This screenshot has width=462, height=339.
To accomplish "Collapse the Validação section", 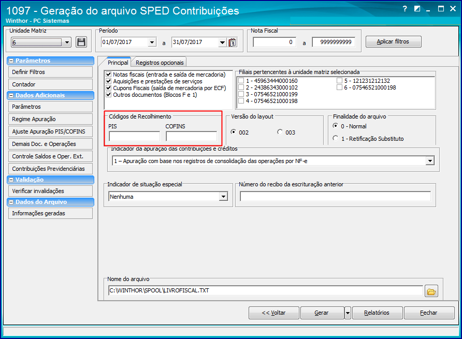I will tap(11, 180).
